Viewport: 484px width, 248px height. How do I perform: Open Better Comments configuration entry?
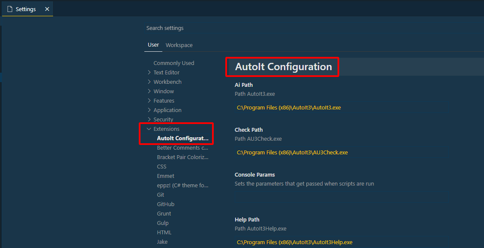[x=183, y=148]
